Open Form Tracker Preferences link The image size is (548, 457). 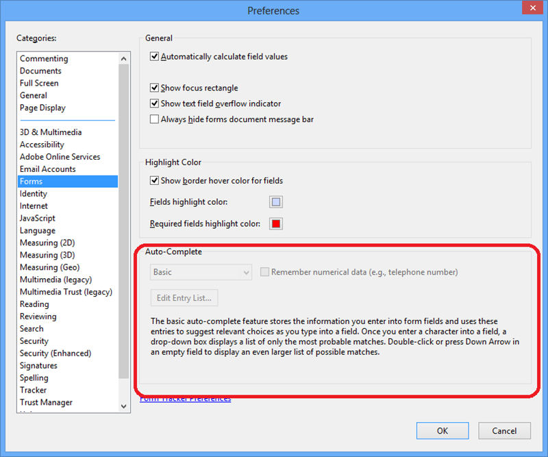(185, 399)
